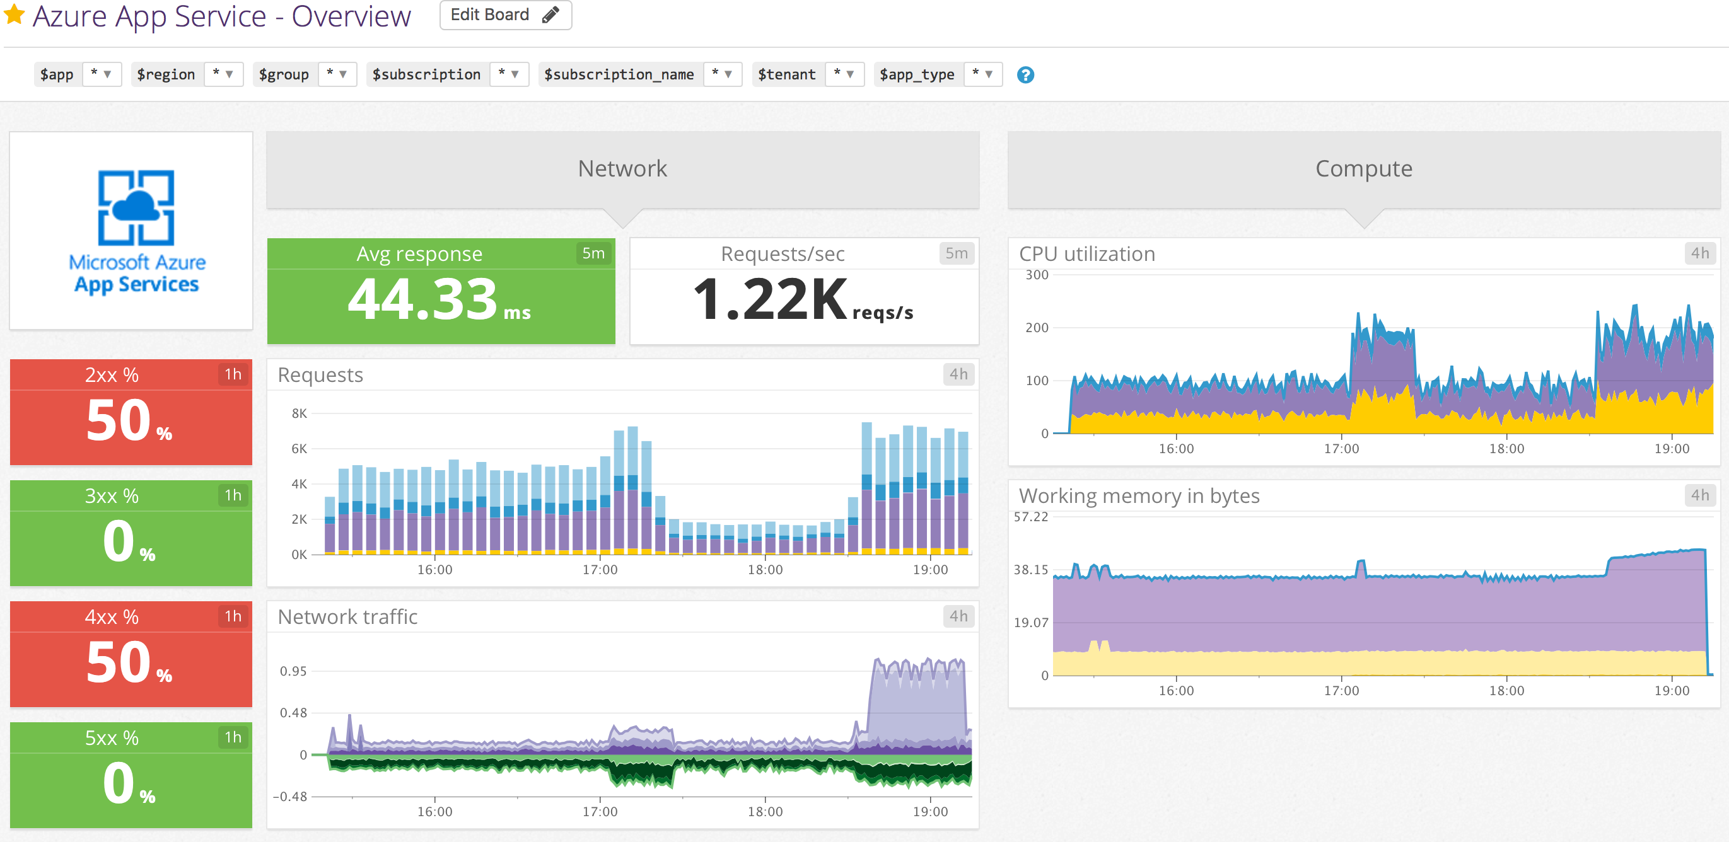Click the red 4xx % panel
The width and height of the screenshot is (1729, 842).
132,654
